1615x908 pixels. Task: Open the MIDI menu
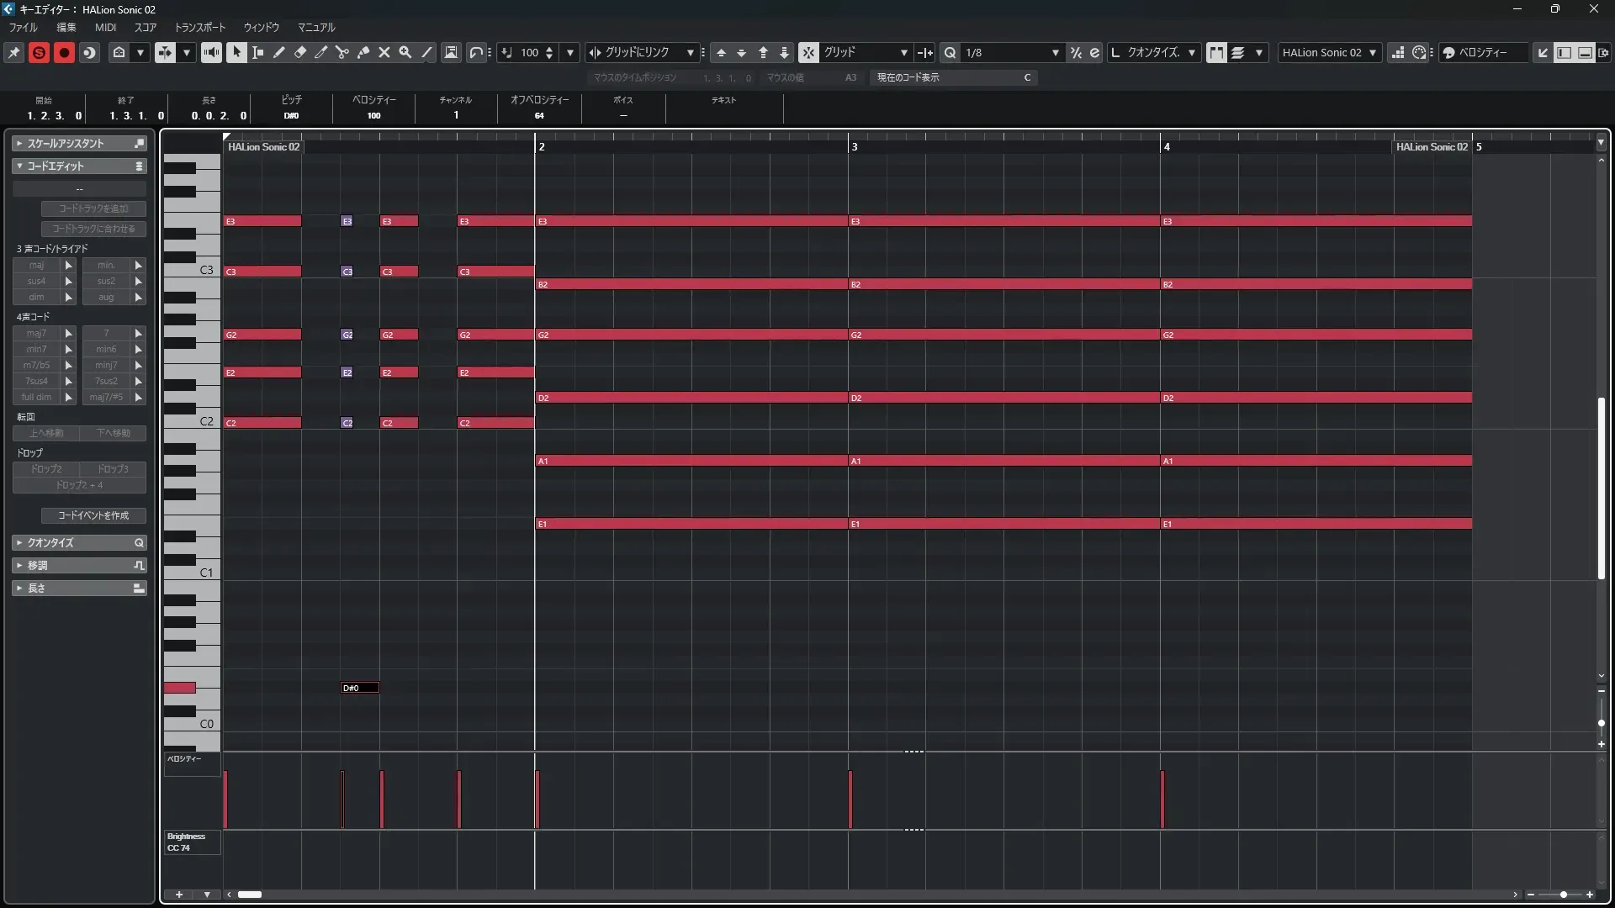coord(105,28)
